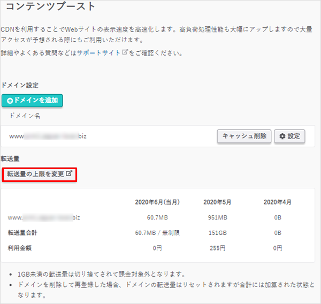Open domain 設定 button
Viewport: 321px width, 304px height.
pos(289,136)
